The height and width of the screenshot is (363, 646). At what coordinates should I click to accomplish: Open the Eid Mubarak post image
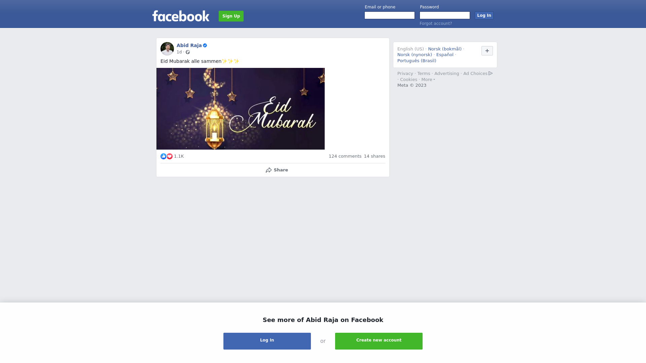pos(241,109)
